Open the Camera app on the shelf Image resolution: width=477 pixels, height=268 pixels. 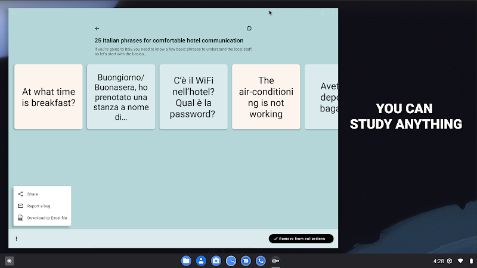pyautogui.click(x=216, y=261)
